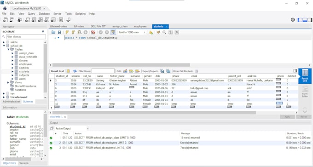Click the query editor horizontal scrollbar

tap(121, 65)
